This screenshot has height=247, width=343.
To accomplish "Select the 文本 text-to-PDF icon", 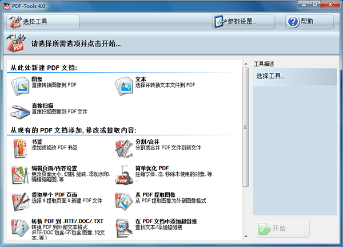I will click(x=124, y=86).
